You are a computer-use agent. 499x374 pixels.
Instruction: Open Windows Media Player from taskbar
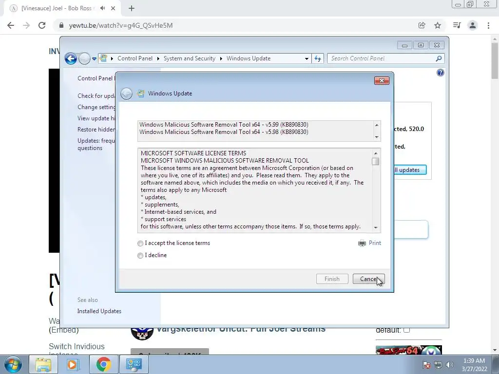click(73, 364)
